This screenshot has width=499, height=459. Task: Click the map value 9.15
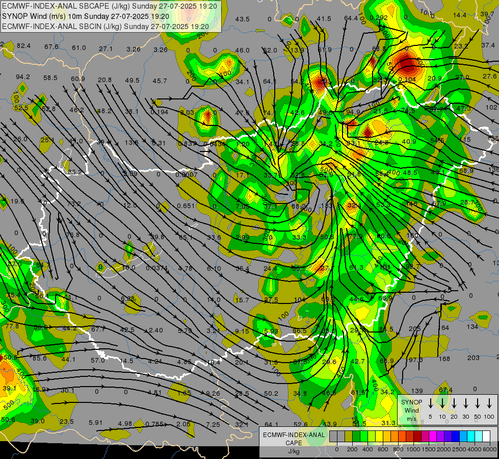[x=242, y=331]
